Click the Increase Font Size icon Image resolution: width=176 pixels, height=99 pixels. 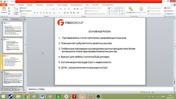[x=54, y=9]
